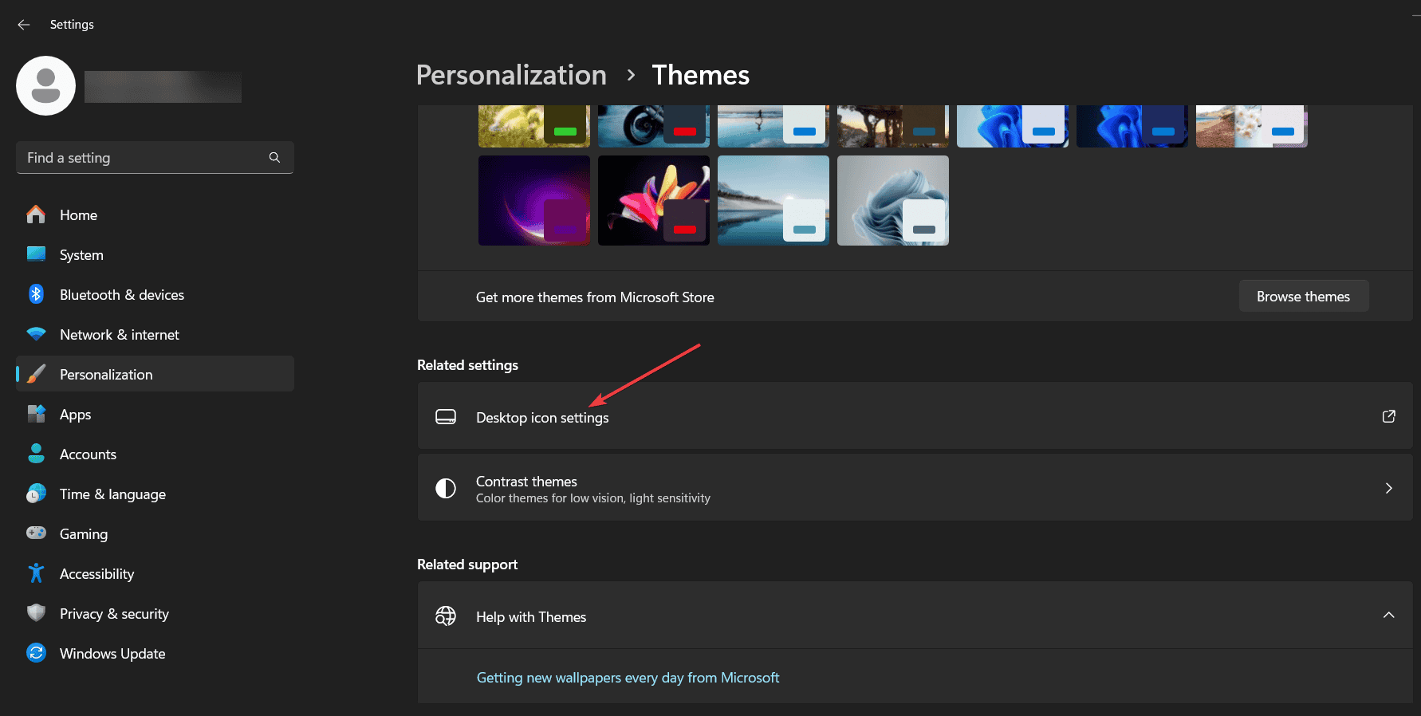
Task: Select the second-row lake landscape theme thumbnail
Action: [x=773, y=200]
